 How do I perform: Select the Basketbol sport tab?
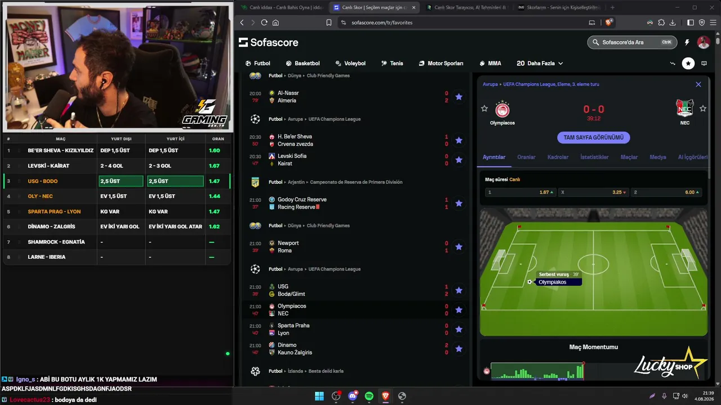click(302, 64)
